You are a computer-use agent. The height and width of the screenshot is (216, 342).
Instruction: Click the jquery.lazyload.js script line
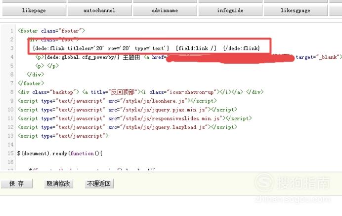(128, 127)
